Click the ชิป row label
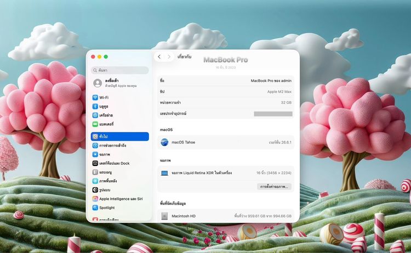411x253 pixels. (x=162, y=91)
